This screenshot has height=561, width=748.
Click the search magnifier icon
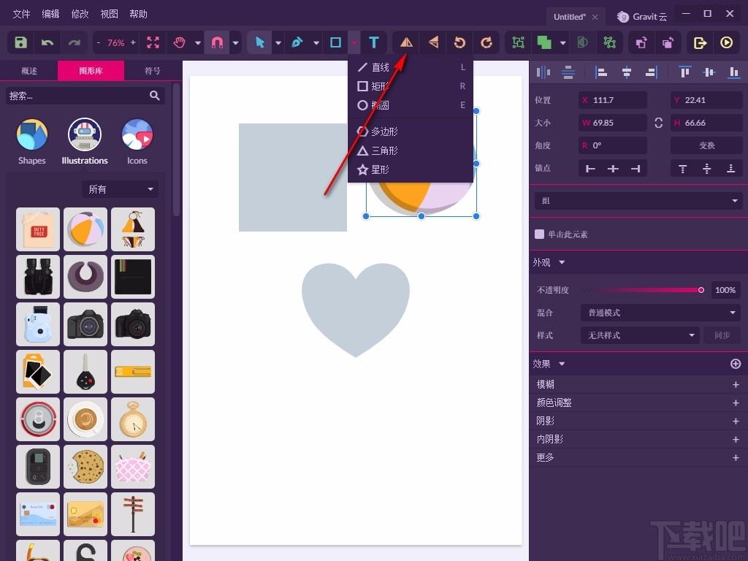pyautogui.click(x=155, y=96)
